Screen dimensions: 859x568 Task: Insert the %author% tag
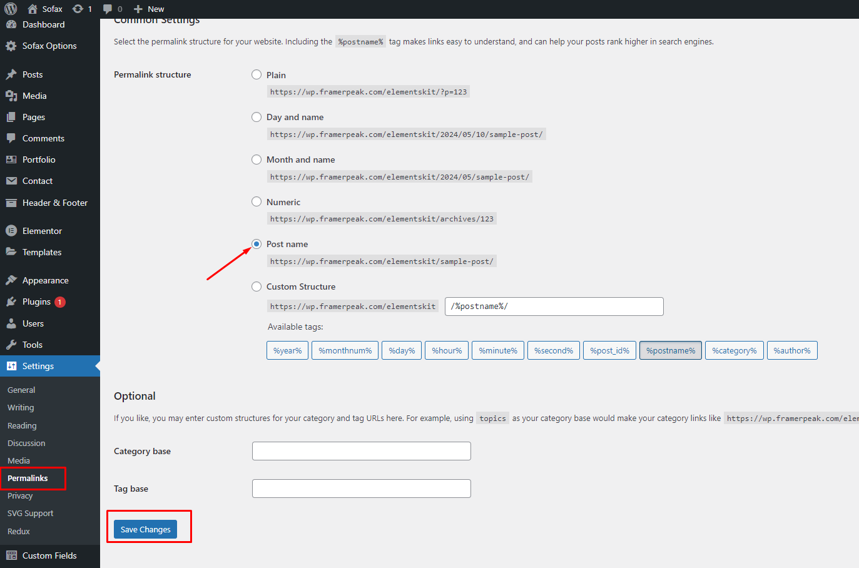(792, 350)
